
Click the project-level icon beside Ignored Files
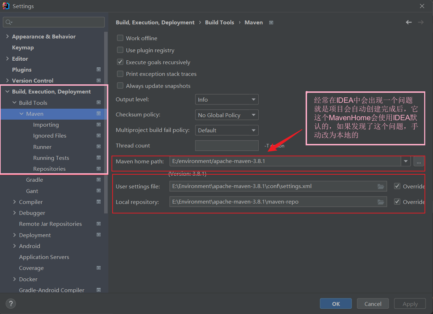99,135
